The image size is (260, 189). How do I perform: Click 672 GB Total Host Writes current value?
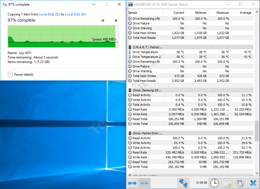click(x=179, y=76)
